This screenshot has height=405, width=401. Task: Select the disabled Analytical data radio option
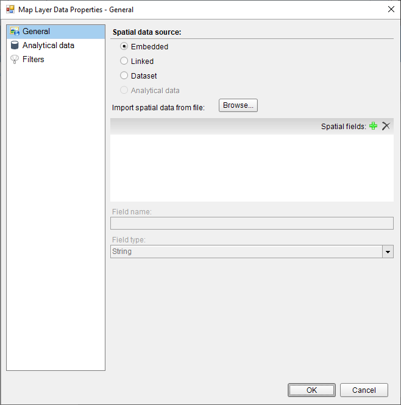pos(124,90)
